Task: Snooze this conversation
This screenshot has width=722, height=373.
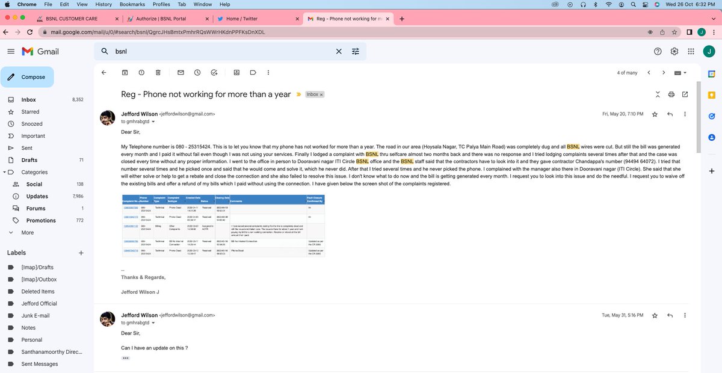Action: 197,72
